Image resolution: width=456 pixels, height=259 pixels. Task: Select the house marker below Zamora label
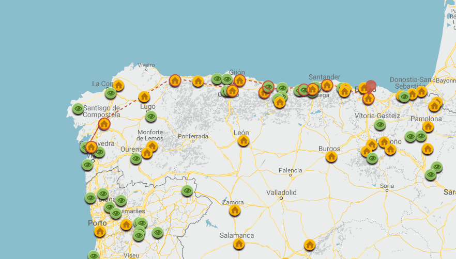coord(234,210)
